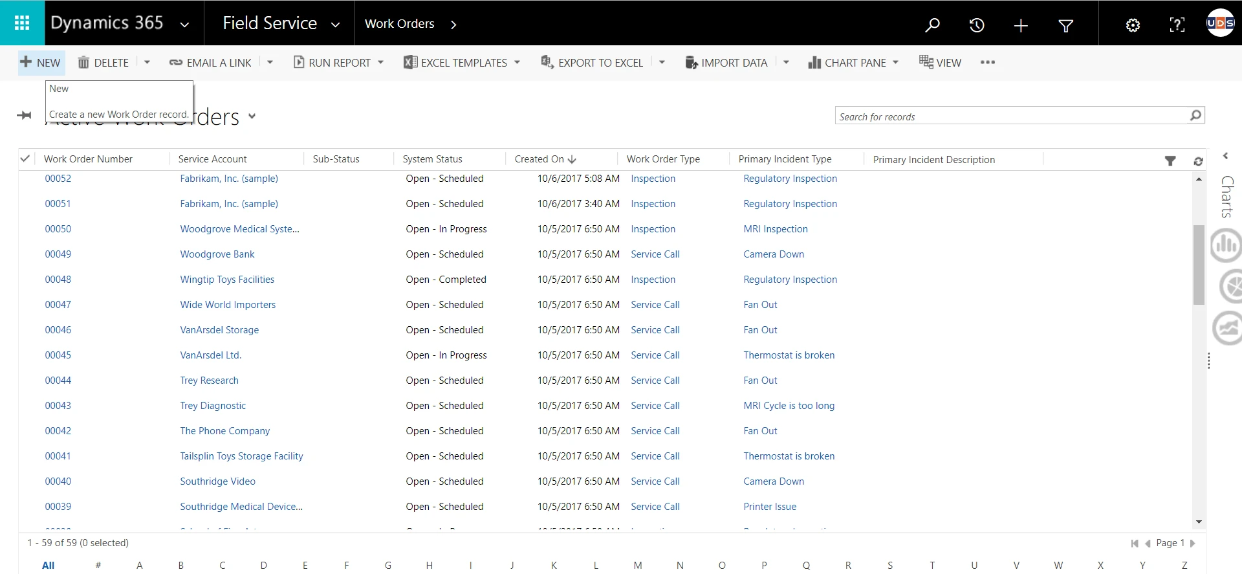The width and height of the screenshot is (1242, 574).
Task: Expand the DELETE dropdown arrow
Action: tap(147, 63)
